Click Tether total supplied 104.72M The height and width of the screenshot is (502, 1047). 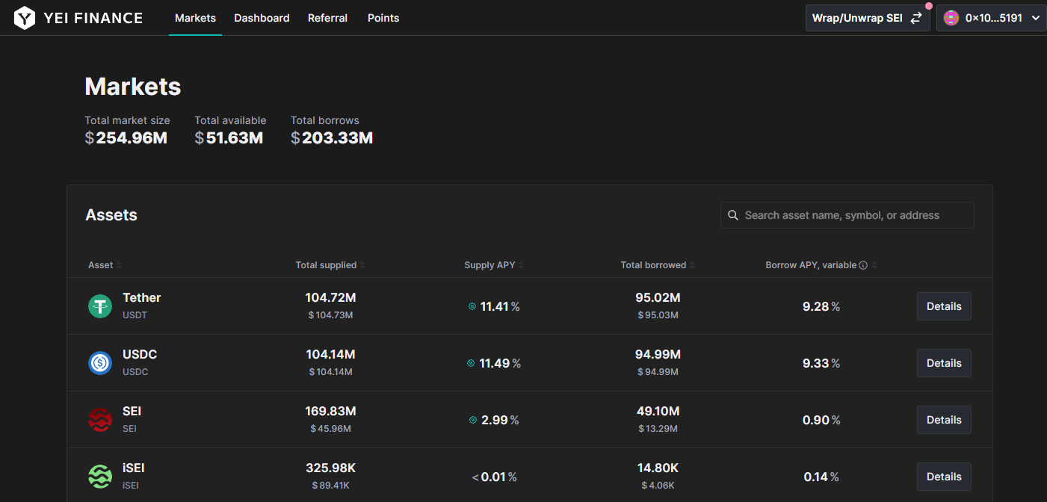[330, 298]
